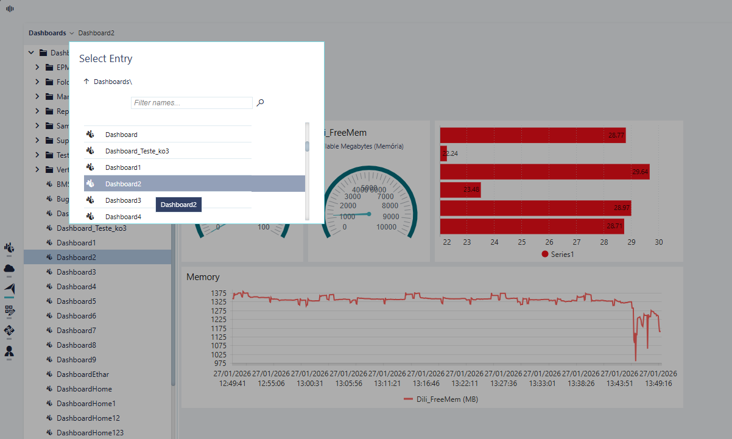The width and height of the screenshot is (732, 439).
Task: Open the Dashboards breadcrumb dropdown
Action: click(x=72, y=33)
